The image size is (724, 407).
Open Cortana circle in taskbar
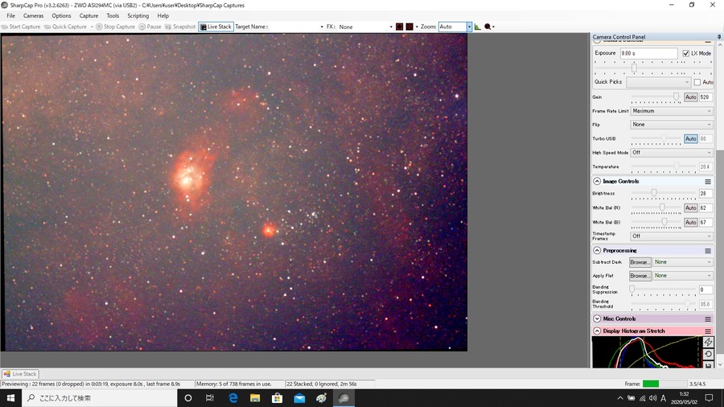pyautogui.click(x=188, y=398)
